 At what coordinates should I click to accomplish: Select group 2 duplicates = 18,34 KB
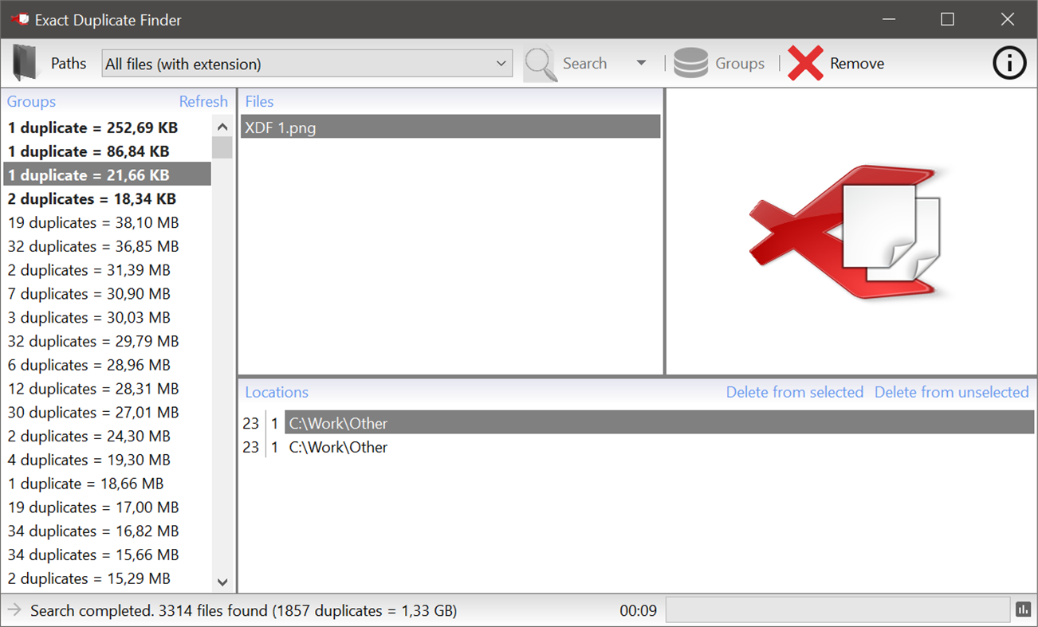click(x=108, y=198)
